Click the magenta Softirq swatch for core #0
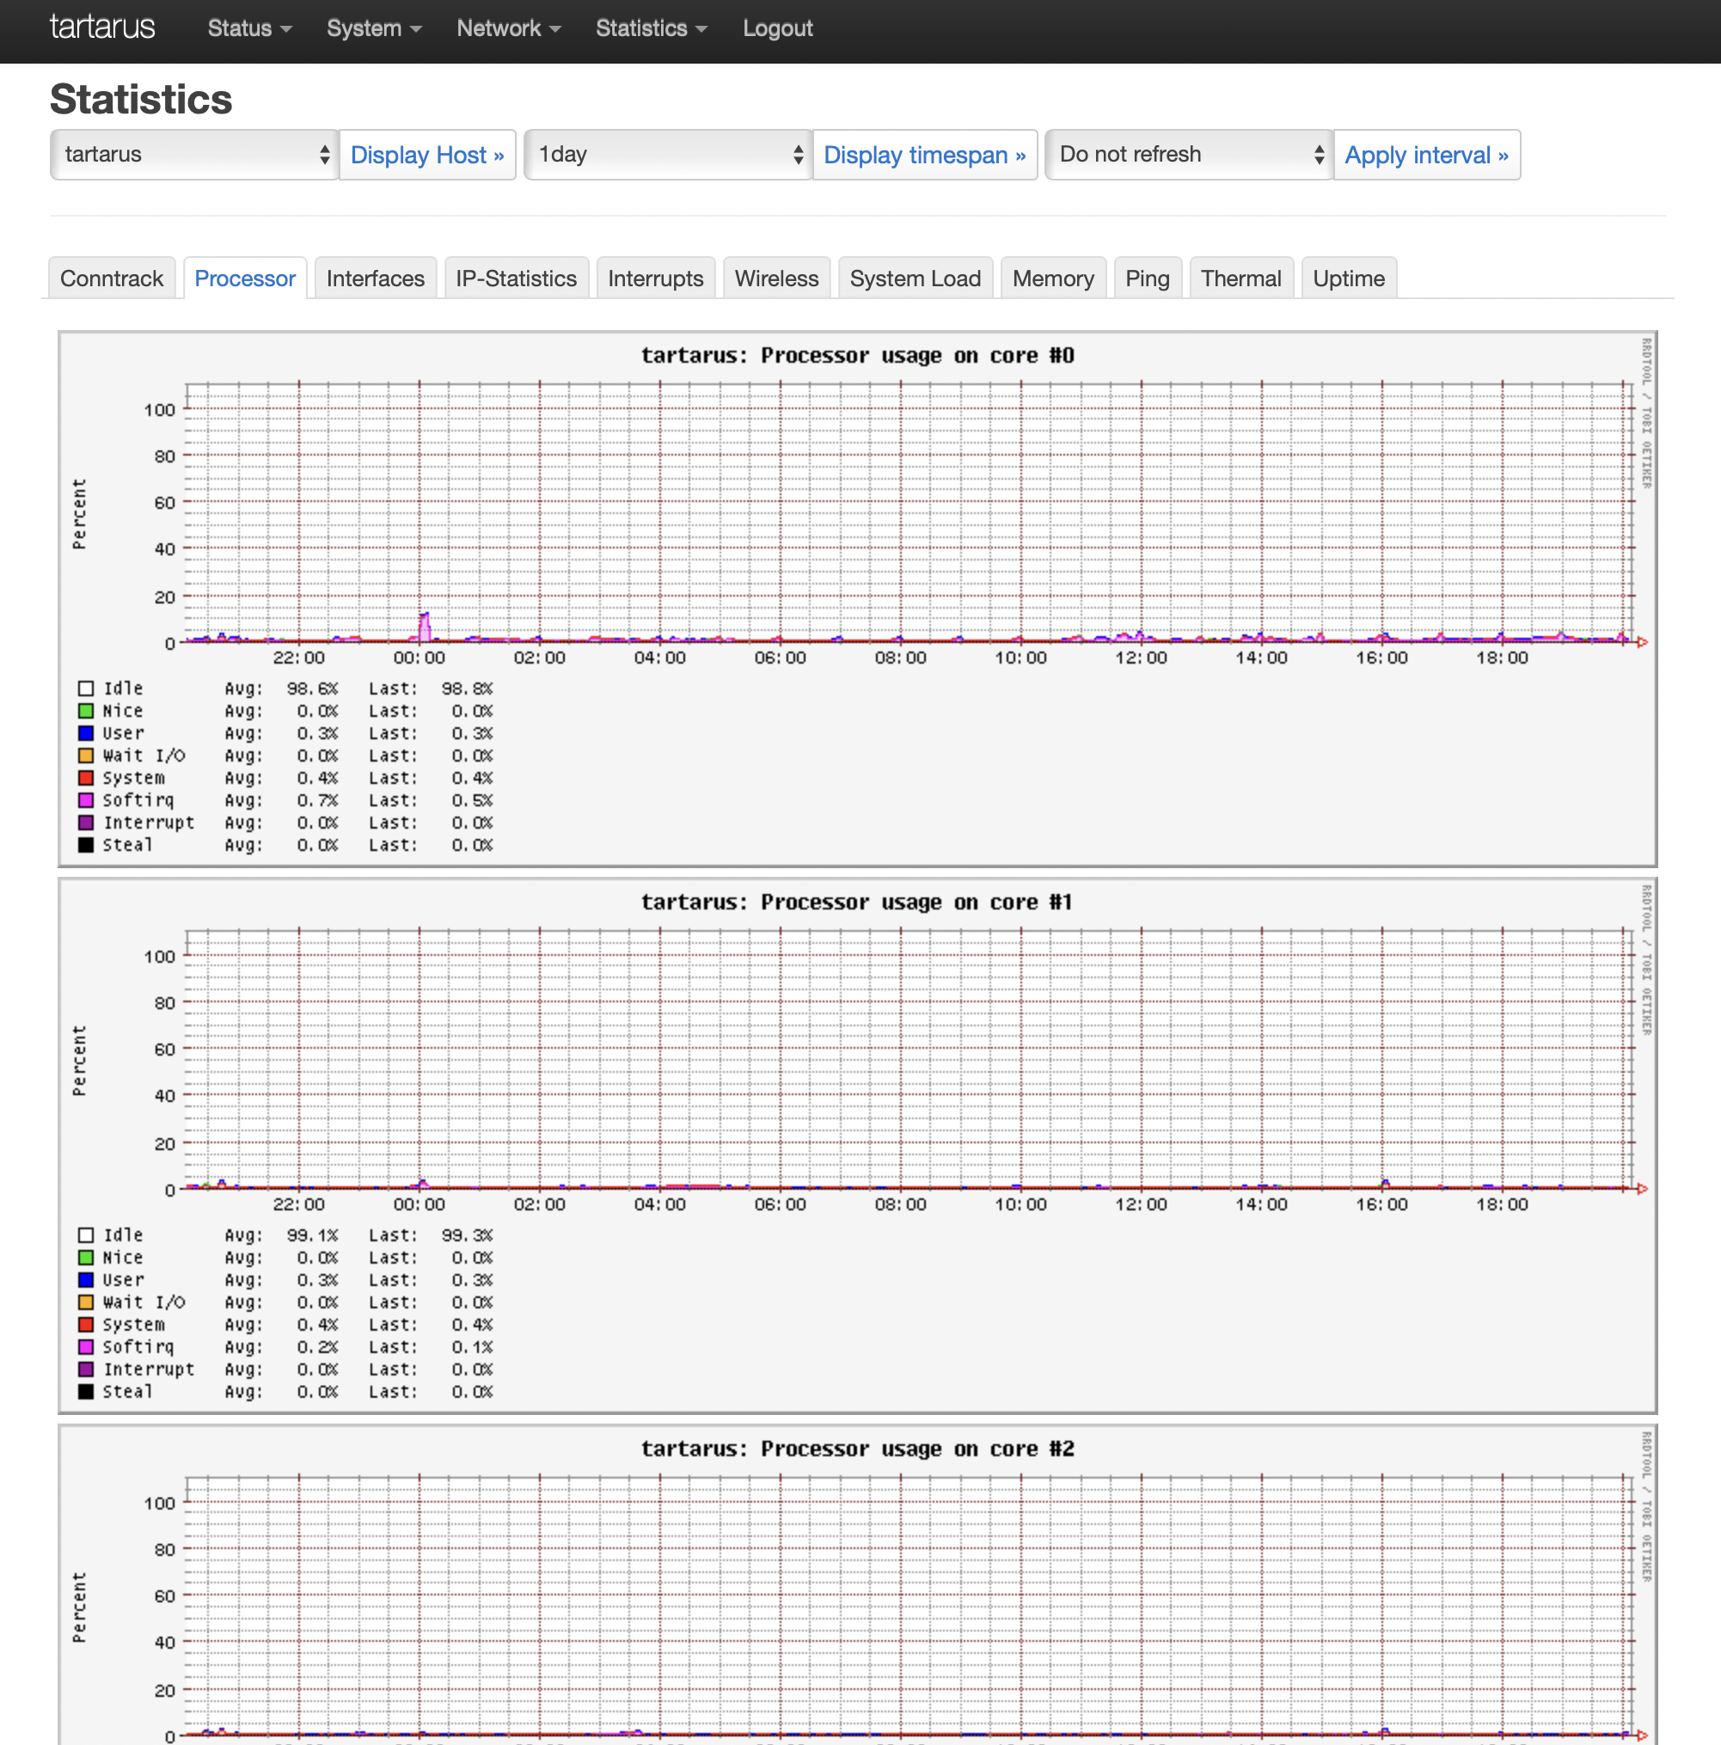Viewport: 1721px width, 1745px height. [x=86, y=800]
